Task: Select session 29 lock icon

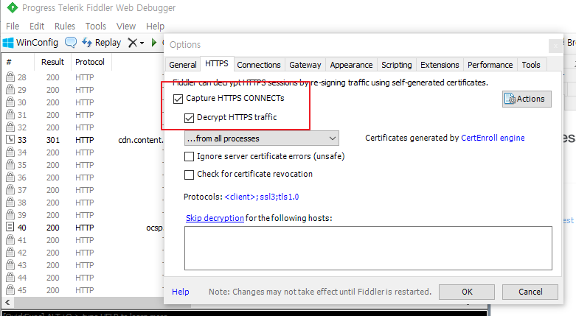Action: coord(10,89)
